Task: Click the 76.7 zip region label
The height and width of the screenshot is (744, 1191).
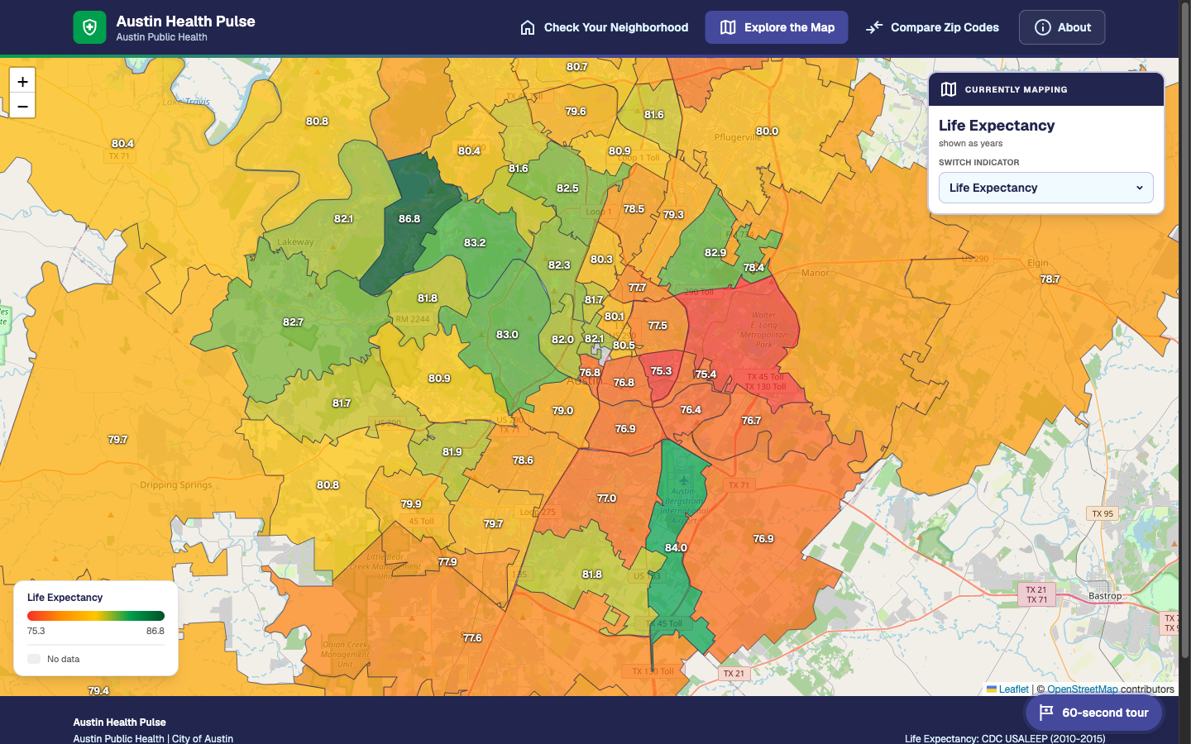Action: (x=751, y=421)
